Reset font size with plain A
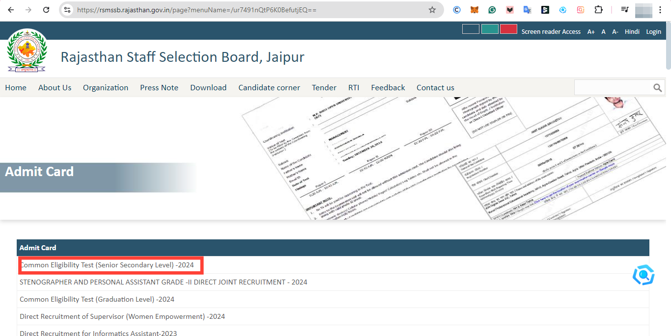 tap(604, 31)
